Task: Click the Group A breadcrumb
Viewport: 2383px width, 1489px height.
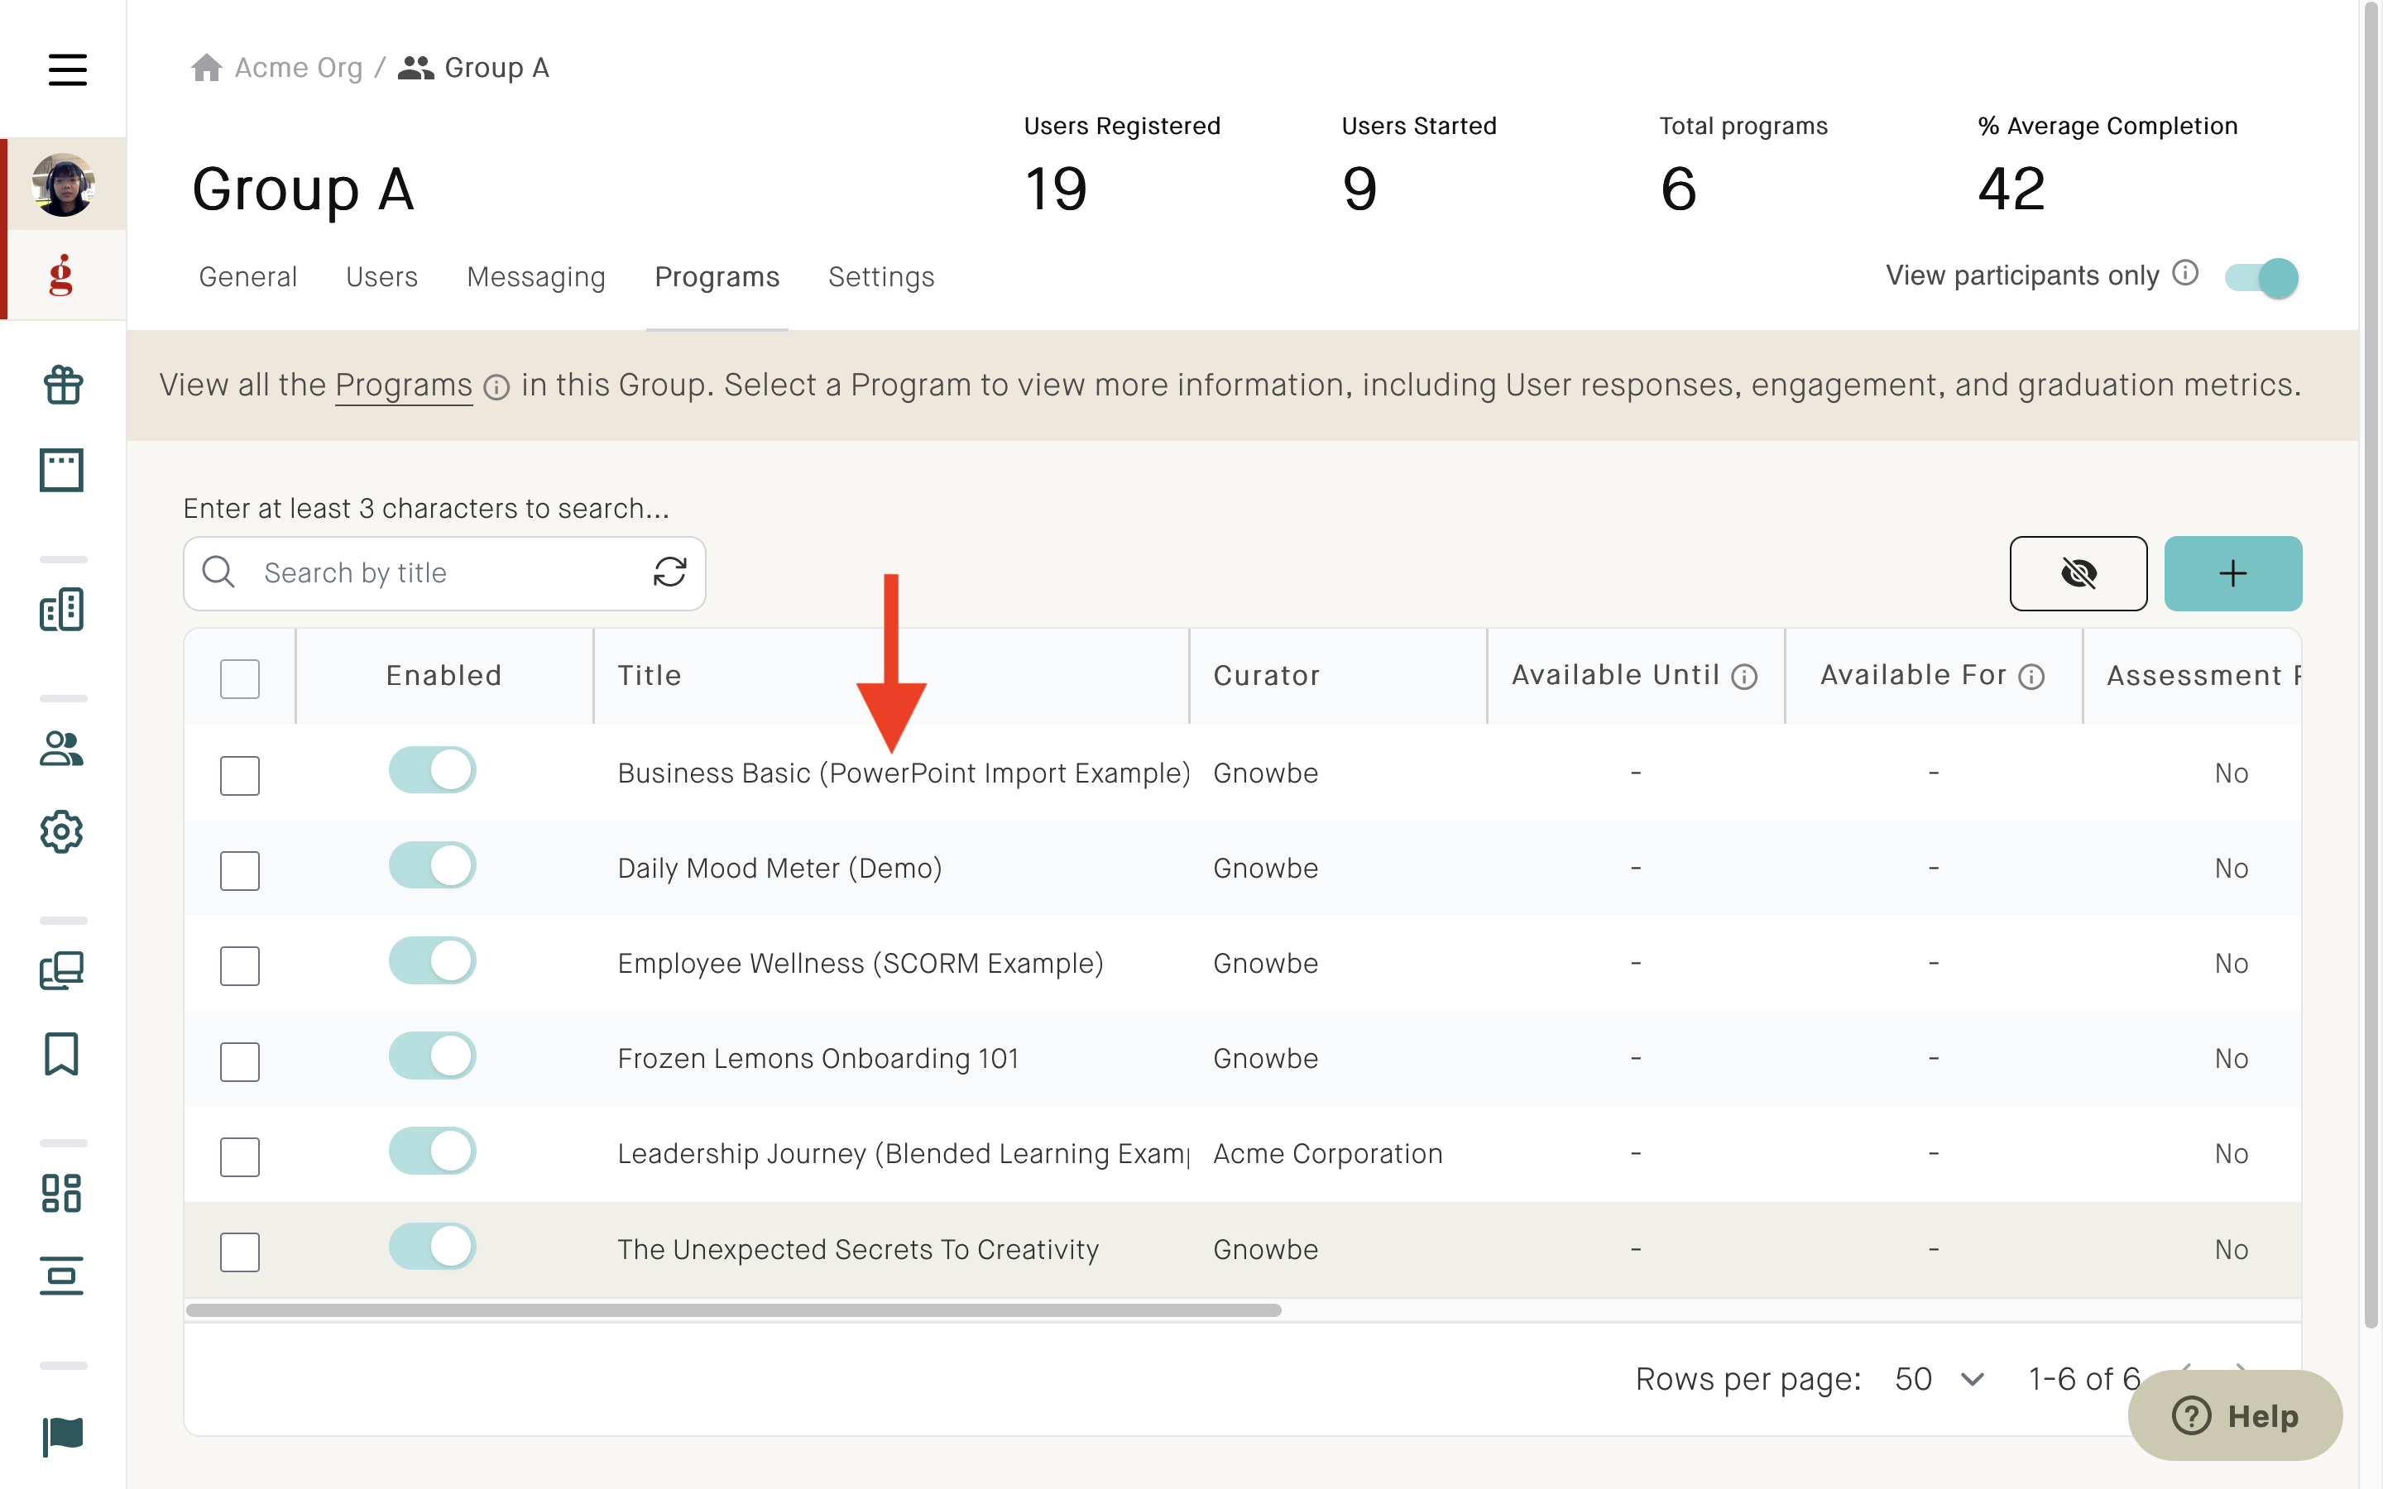Action: (496, 67)
